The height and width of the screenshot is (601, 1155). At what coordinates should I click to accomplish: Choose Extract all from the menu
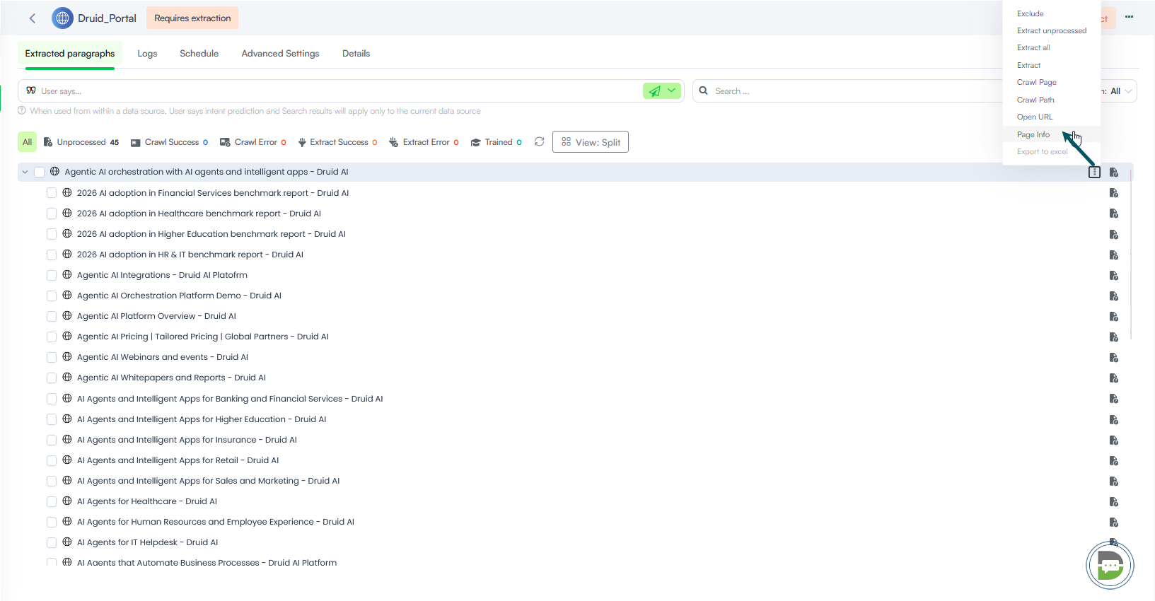1033,47
